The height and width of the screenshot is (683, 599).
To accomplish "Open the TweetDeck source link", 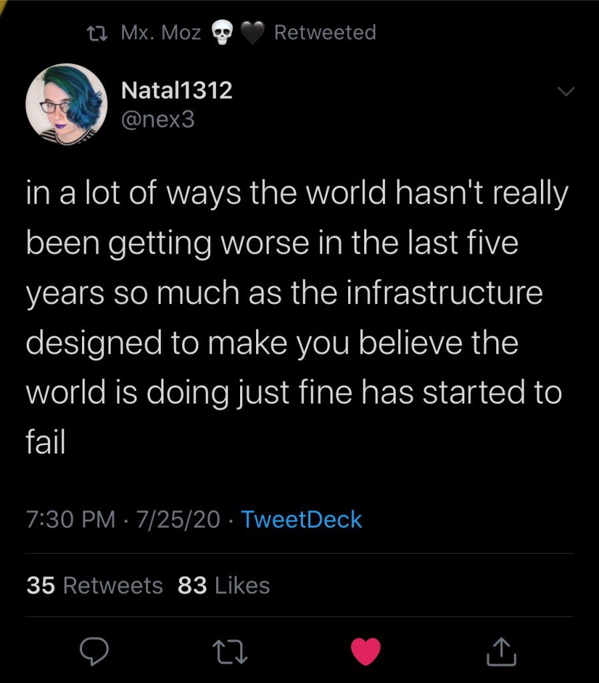I will coord(301,519).
